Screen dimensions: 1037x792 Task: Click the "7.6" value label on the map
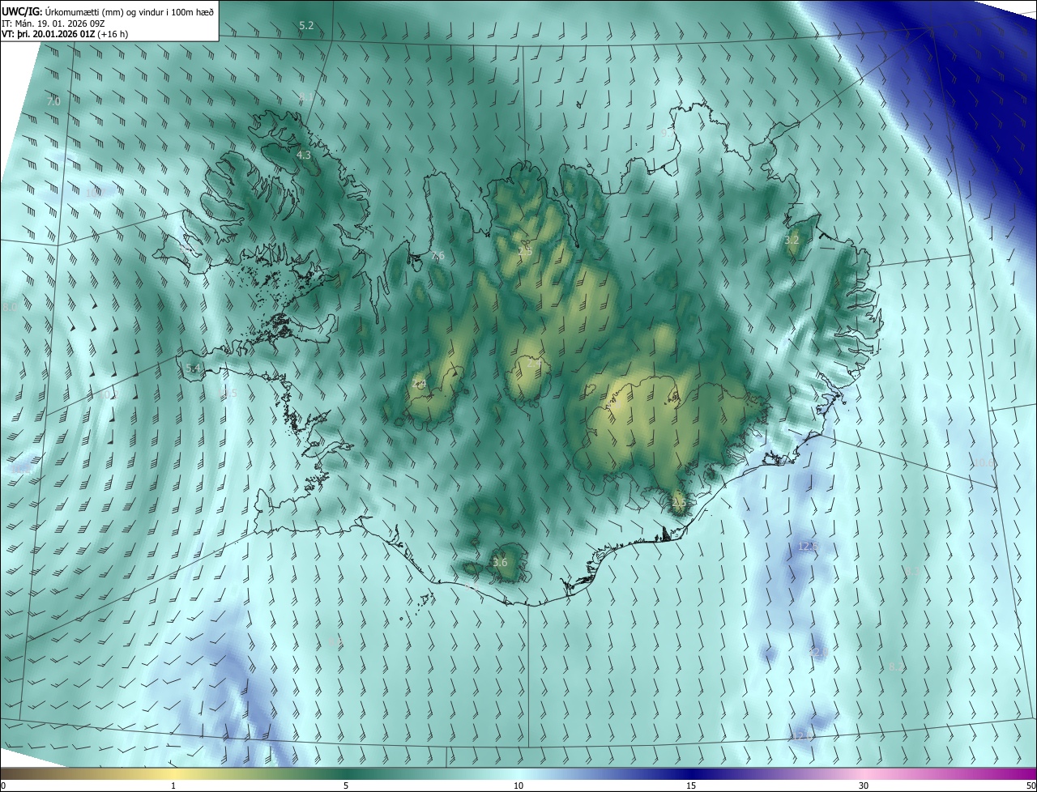[438, 256]
